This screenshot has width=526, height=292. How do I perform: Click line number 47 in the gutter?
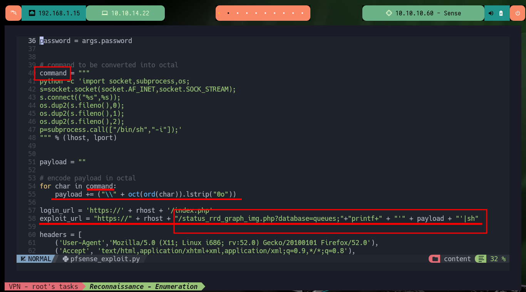[32, 130]
